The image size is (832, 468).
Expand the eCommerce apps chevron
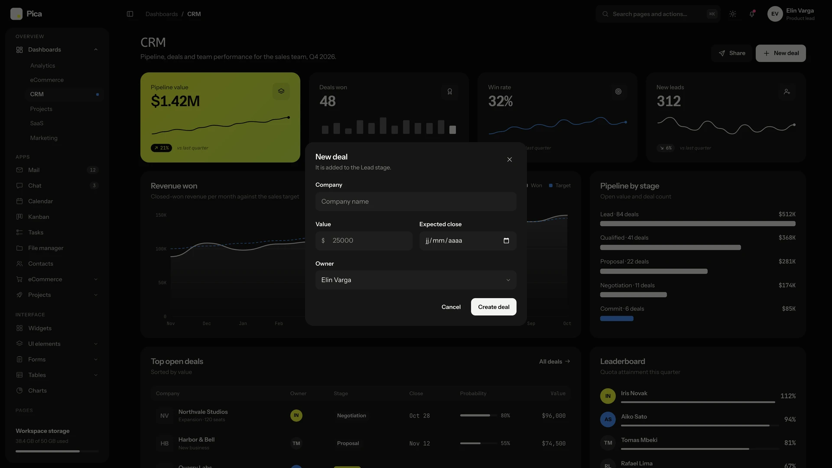96,279
